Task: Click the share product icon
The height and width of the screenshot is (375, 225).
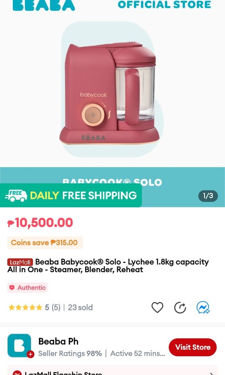Action: coord(180,307)
